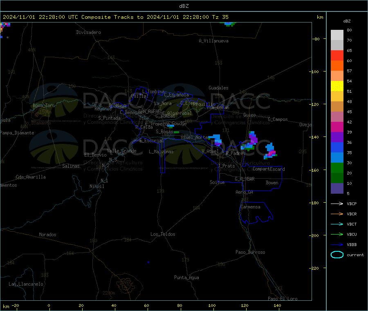Click the G_Campos map label

[278, 119]
